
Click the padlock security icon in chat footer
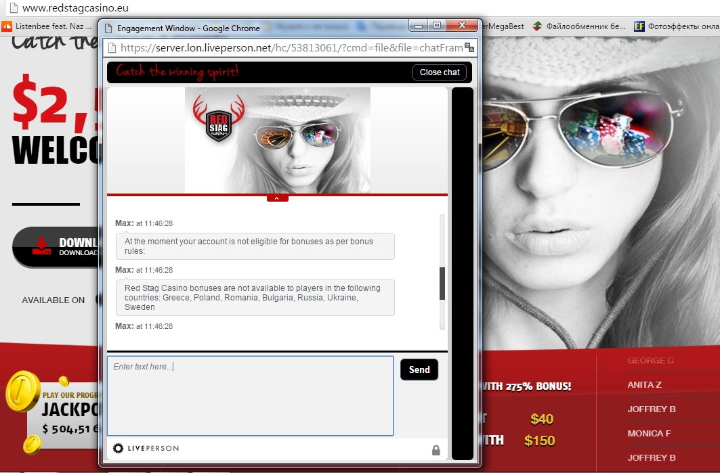(436, 450)
